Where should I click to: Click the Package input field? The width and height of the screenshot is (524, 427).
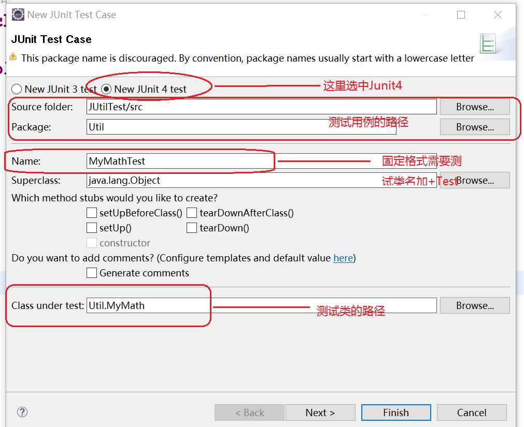pos(242,127)
